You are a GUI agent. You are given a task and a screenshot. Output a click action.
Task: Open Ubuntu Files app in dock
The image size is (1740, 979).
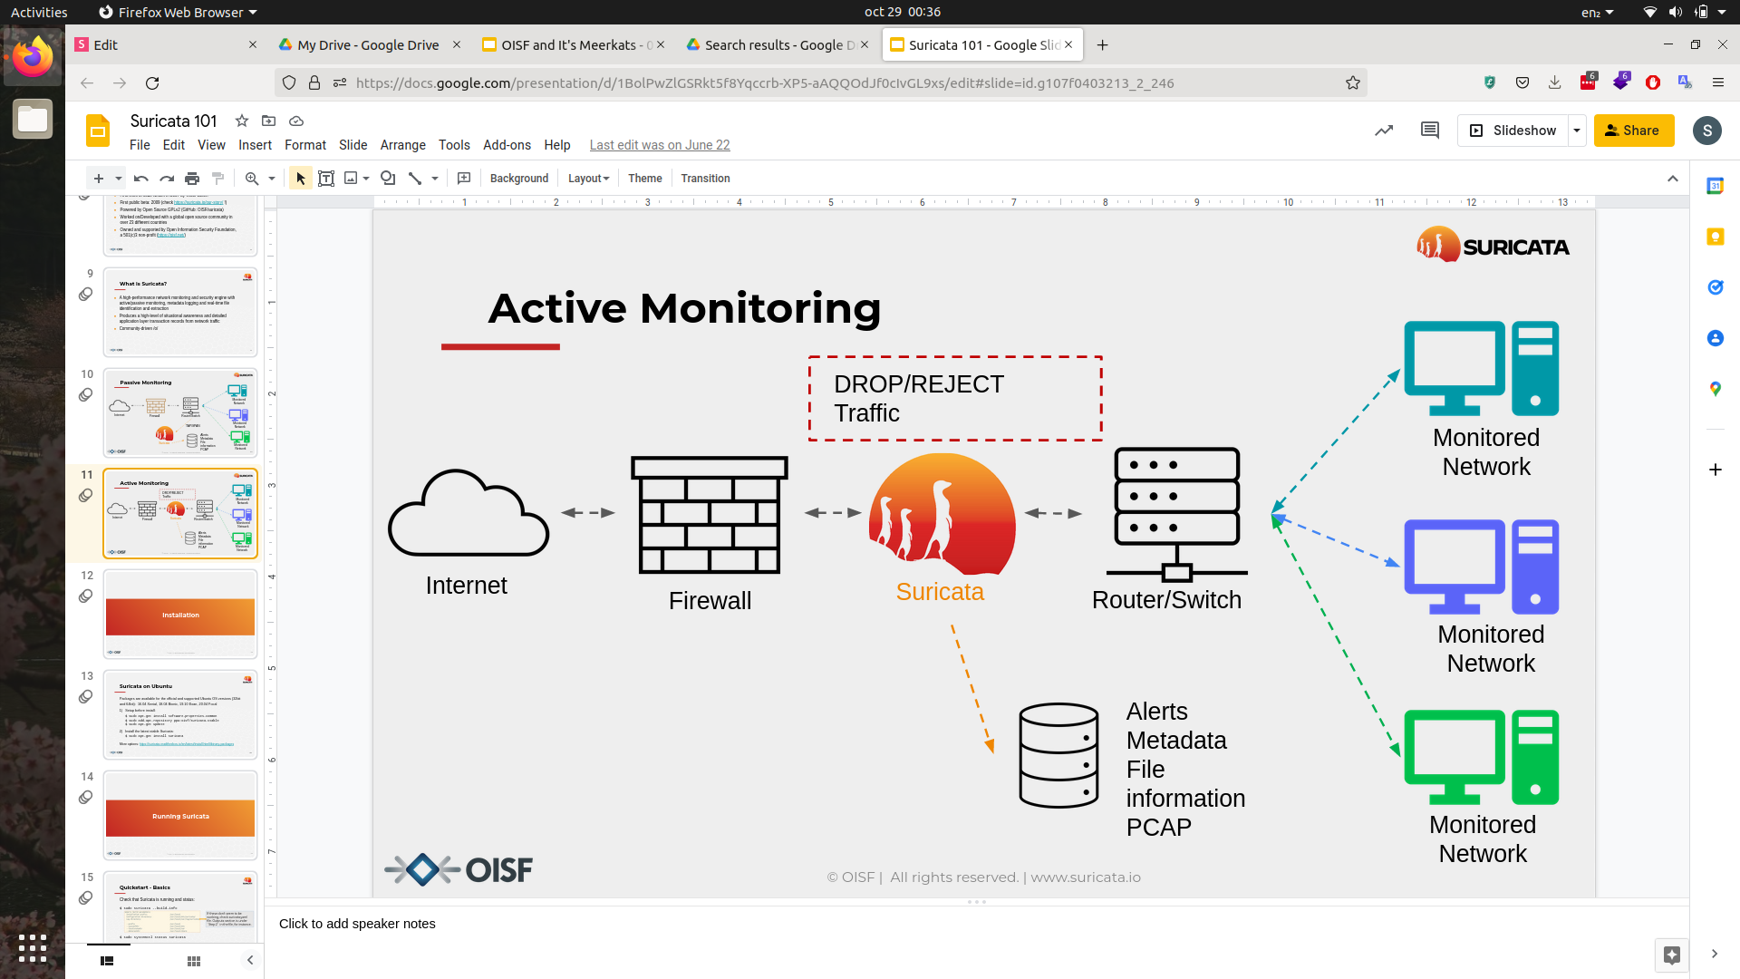click(x=33, y=120)
